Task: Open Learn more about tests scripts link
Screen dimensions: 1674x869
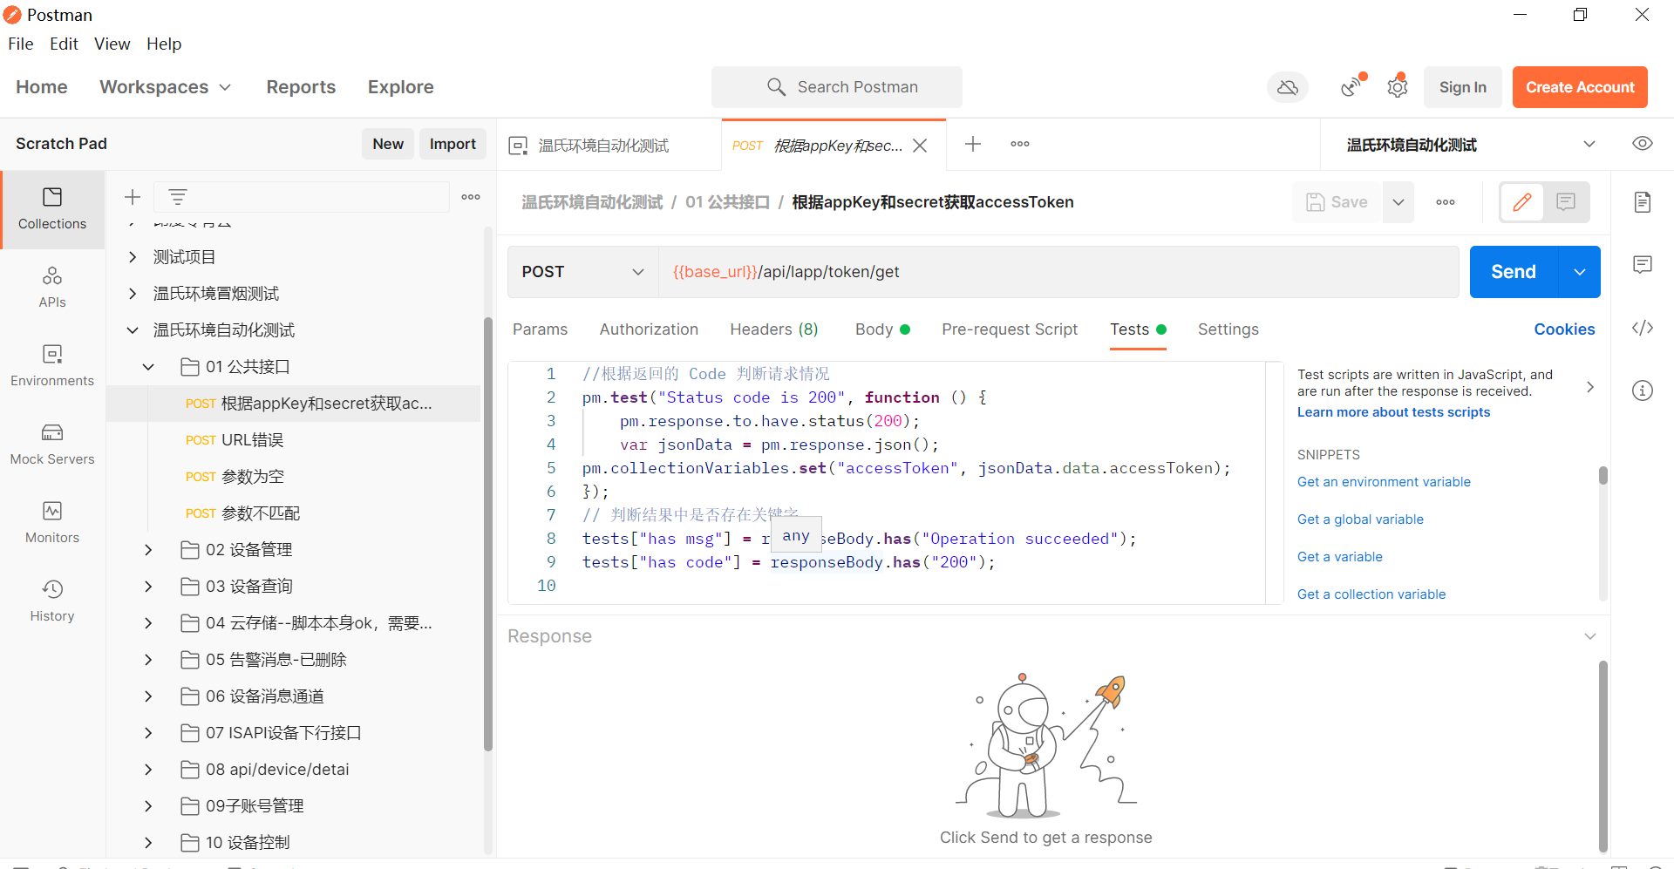Action: [1393, 412]
